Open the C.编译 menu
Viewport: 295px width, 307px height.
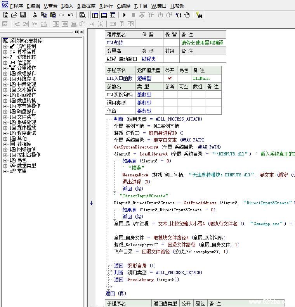point(123,6)
